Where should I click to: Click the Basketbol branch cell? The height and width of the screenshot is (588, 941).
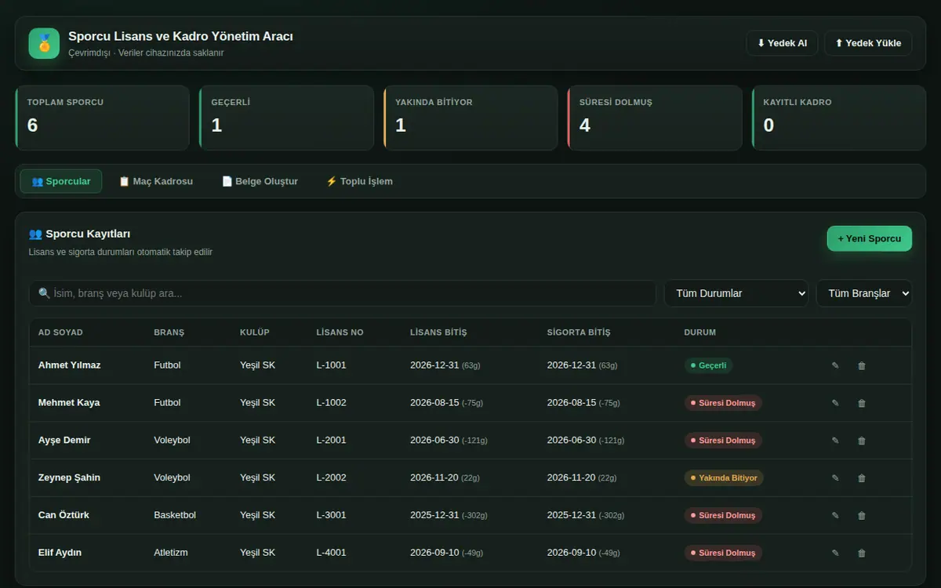tap(175, 516)
